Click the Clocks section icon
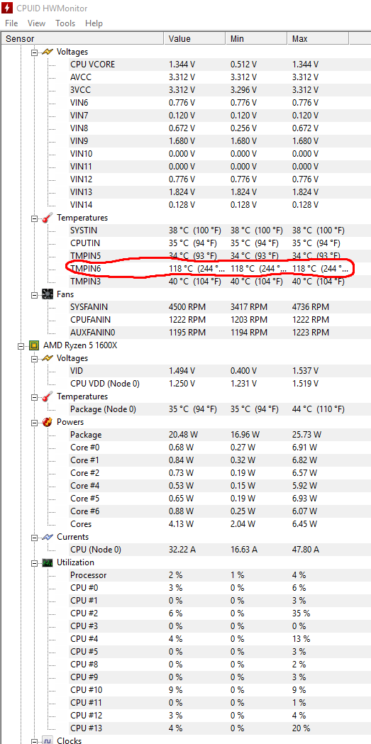371x744 pixels. (x=48, y=740)
